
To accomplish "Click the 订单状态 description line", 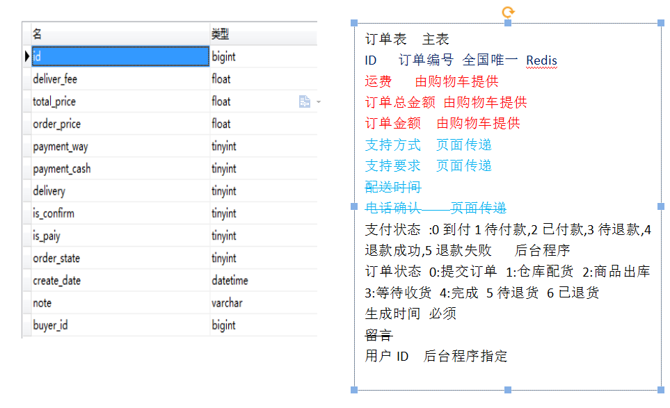I will click(x=508, y=282).
